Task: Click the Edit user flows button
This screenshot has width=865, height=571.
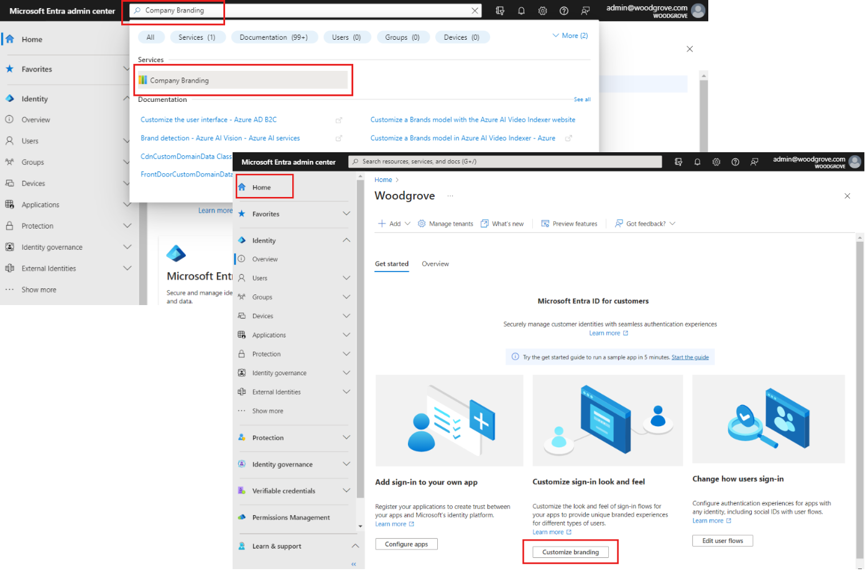Action: coord(723,541)
